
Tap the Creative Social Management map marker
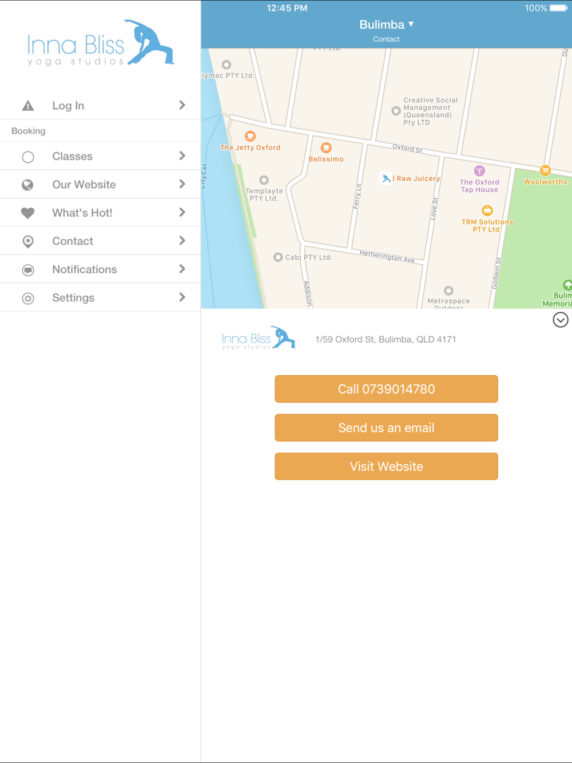tap(396, 111)
